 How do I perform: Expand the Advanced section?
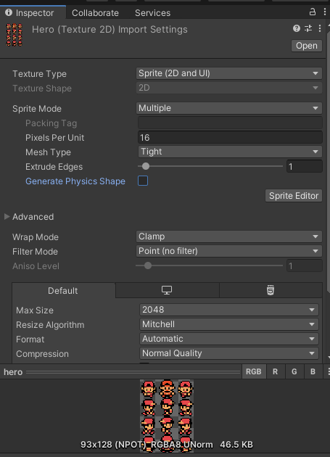click(7, 217)
